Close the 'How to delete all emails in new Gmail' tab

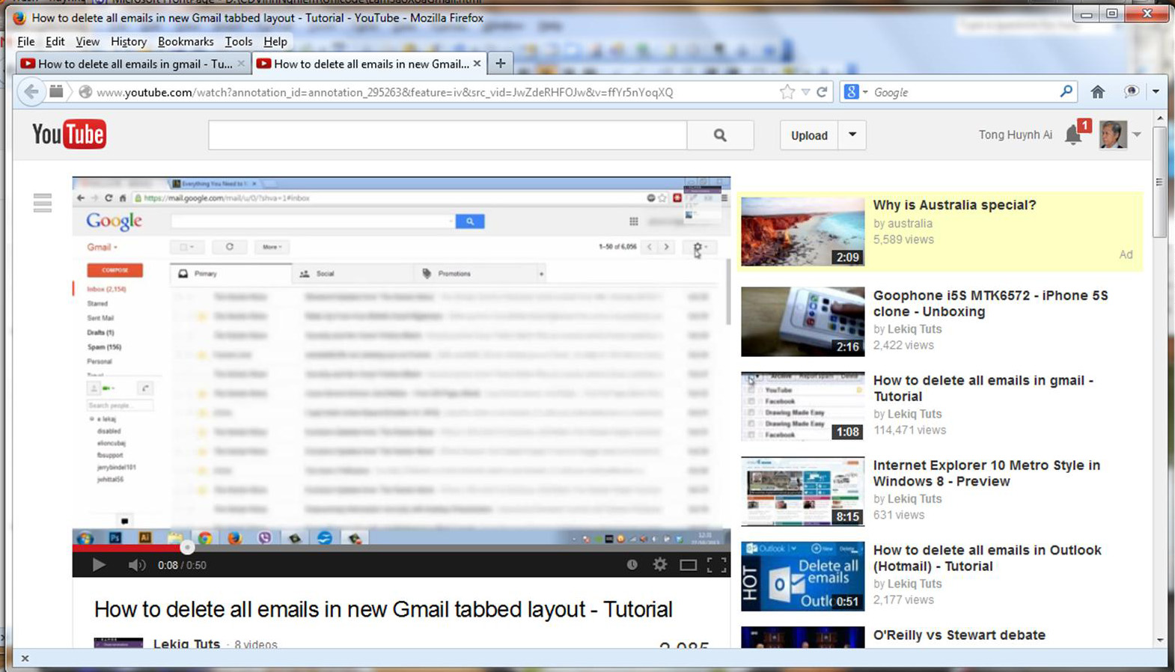click(x=477, y=64)
